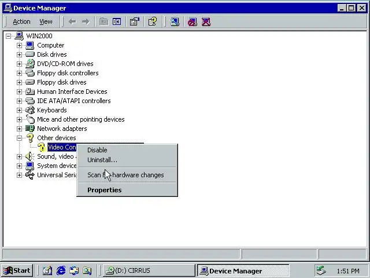370x278 pixels.
Task: Click the Video Controller warning icon
Action: [x=42, y=147]
